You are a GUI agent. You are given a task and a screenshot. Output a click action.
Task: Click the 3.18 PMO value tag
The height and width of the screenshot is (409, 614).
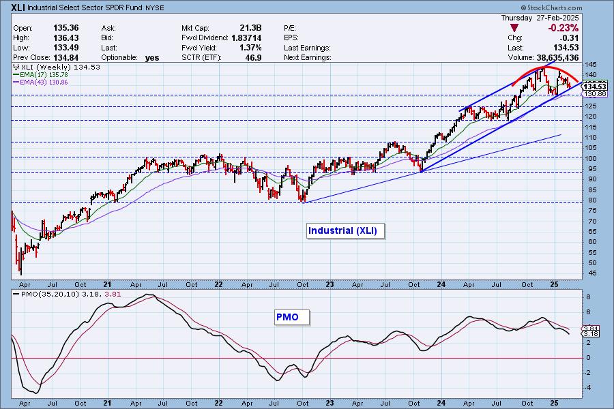[x=591, y=334]
